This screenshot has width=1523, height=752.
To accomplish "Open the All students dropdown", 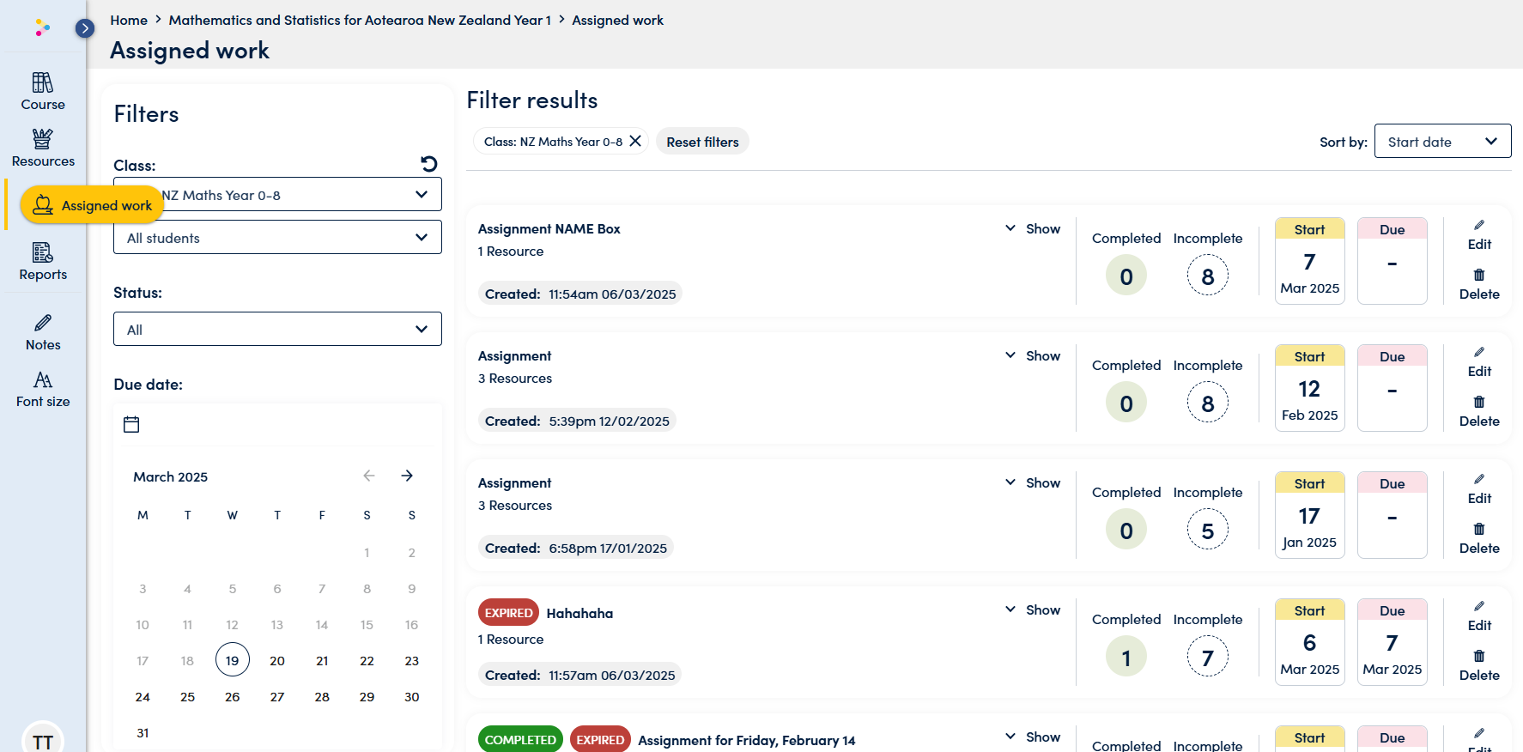I will coord(277,237).
